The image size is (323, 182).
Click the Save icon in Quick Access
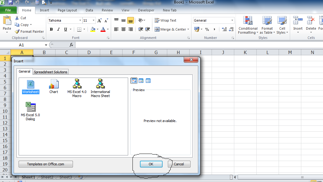[x=11, y=3]
